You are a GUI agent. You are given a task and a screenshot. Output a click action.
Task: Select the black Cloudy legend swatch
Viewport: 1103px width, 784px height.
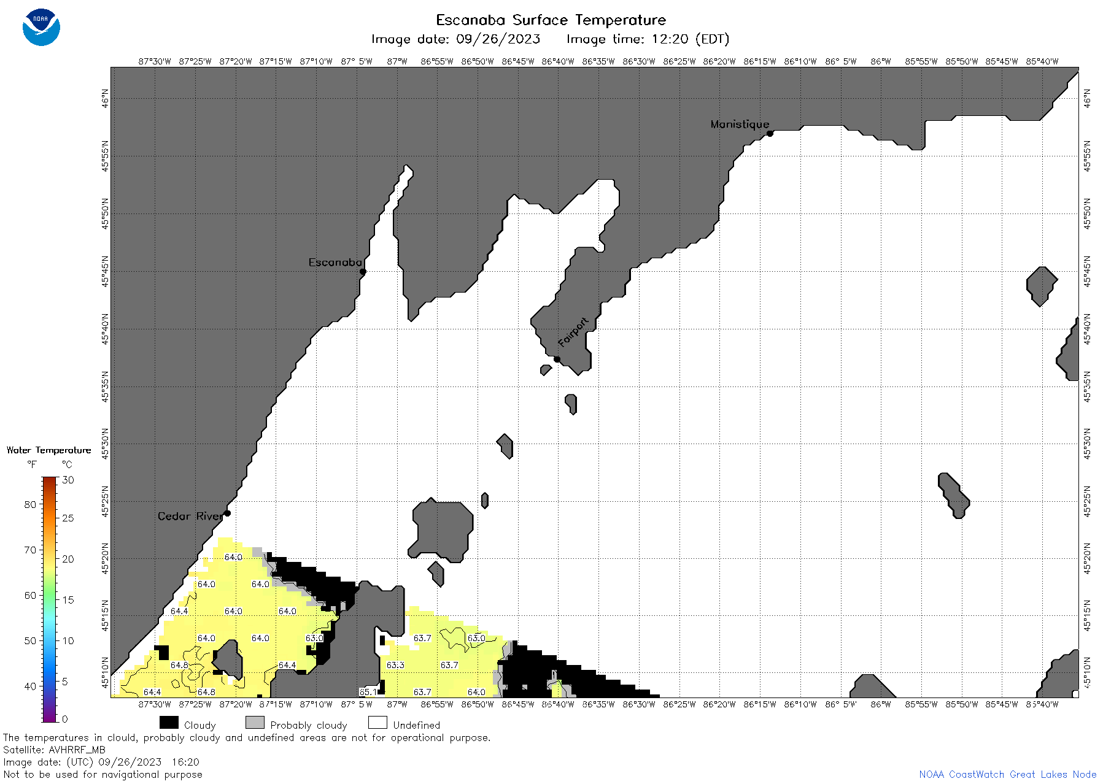point(169,723)
